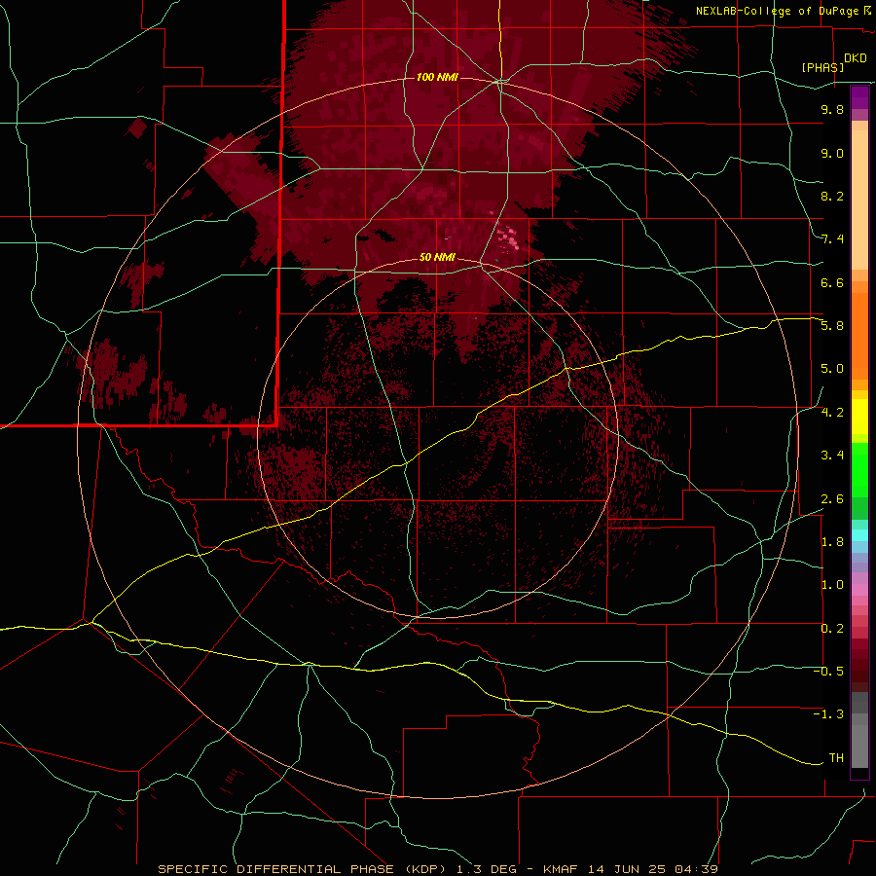The width and height of the screenshot is (876, 876).
Task: Click the 1.0 value on color scale
Action: 832,585
